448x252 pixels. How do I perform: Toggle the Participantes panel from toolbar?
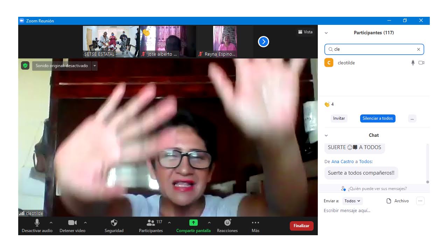151,225
